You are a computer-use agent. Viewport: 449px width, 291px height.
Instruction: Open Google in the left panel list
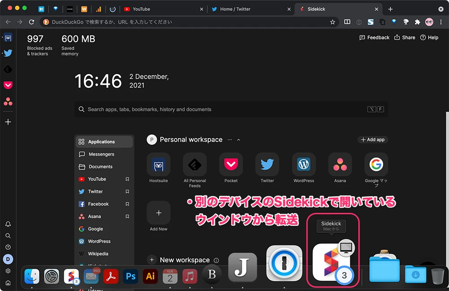(104, 229)
